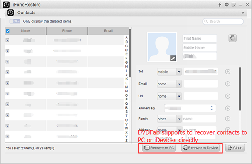This screenshot has height=164, width=252.
Task: Uncheck the sixth contact row checkbox
Action: 7,94
